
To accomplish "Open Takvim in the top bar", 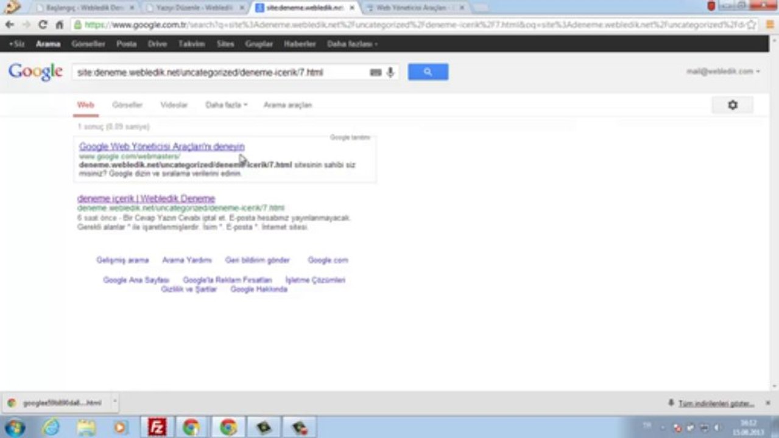I will click(191, 44).
